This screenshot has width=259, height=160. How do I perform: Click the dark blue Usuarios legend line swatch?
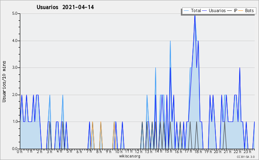pyautogui.click(x=205, y=11)
